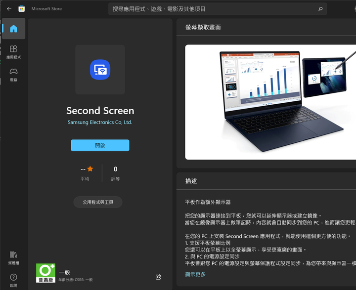Open the 媒體櫃 library section
Screen dimensions: 356x290
click(14, 258)
